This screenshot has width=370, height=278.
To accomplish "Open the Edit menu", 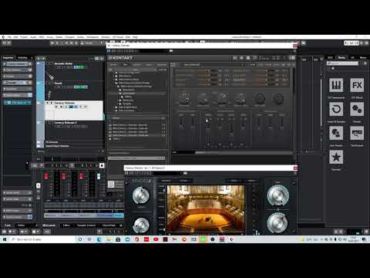I will pos(15,37).
